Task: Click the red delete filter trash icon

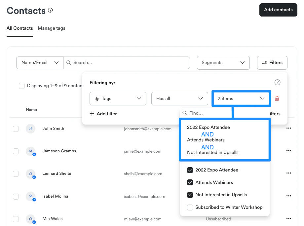Action: point(277,98)
